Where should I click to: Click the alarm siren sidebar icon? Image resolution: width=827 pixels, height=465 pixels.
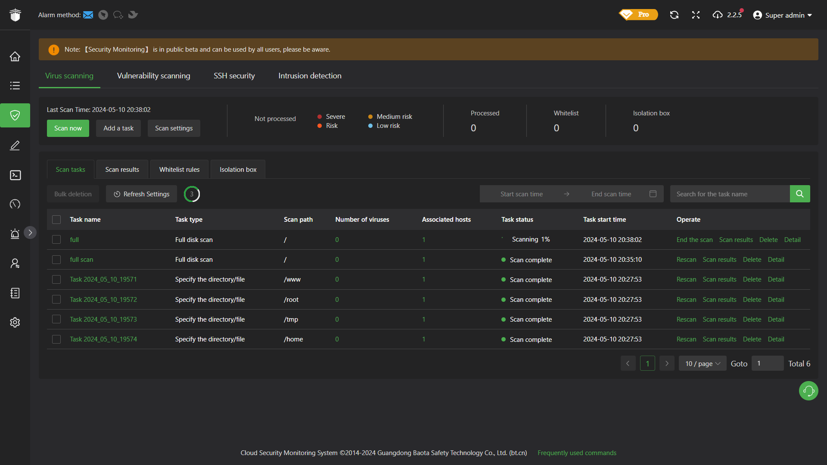[15, 233]
